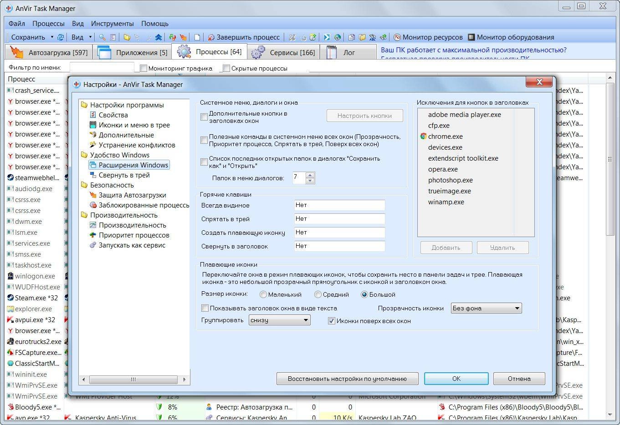620x425 pixels.
Task: Select Устранение конфликтов tree item
Action: (x=137, y=145)
